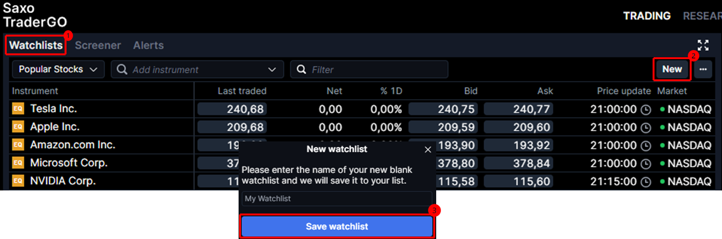Image resolution: width=722 pixels, height=239 pixels.
Task: Click the EQ icon beside Microsoft Corp.
Action: click(x=18, y=163)
